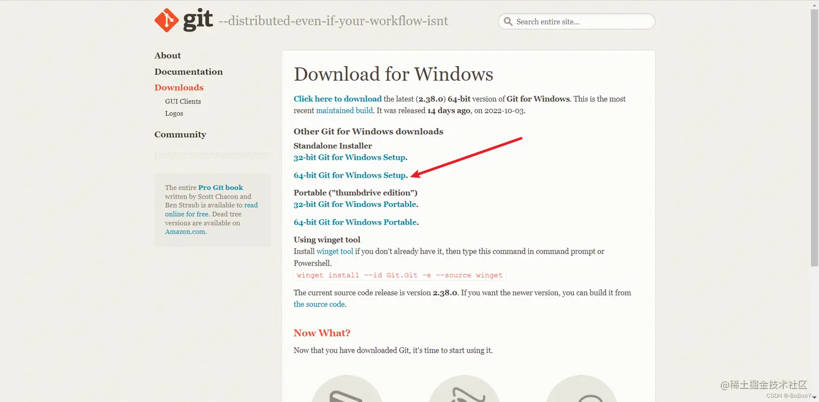This screenshot has width=819, height=402.
Task: Follow the Click here to download link
Action: pyautogui.click(x=337, y=99)
